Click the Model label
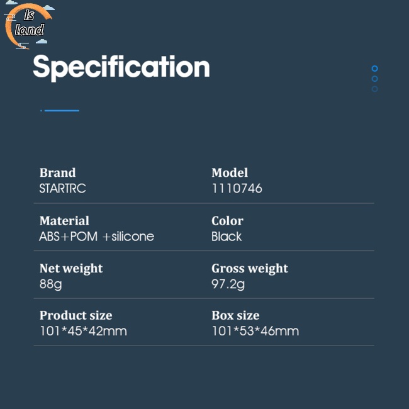Image resolution: width=409 pixels, height=409 pixels. click(230, 172)
